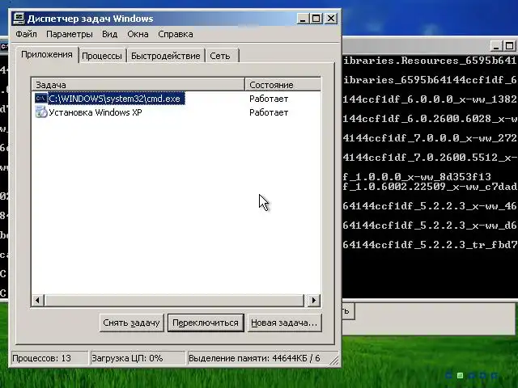Minimize the Task Manager window
The height and width of the screenshot is (388, 518).
pos(303,19)
